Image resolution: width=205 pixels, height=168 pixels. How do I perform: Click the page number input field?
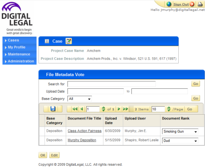[93, 109]
